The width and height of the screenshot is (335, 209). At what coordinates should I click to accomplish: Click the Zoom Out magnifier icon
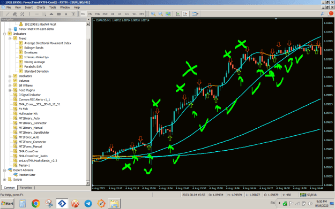[x=161, y=14]
